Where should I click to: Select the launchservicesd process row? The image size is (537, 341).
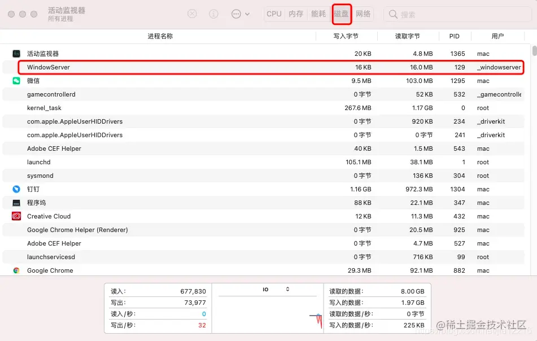[263, 257]
